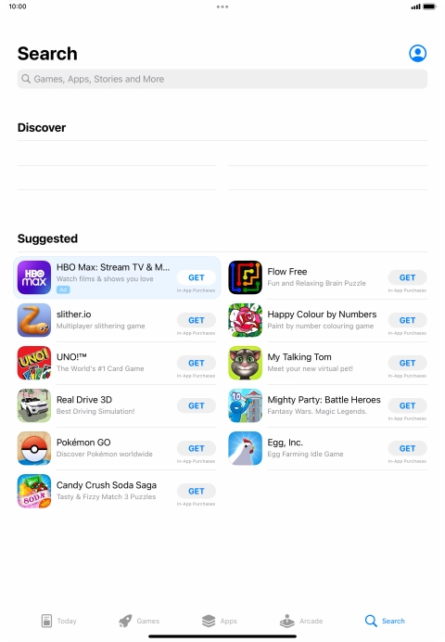The width and height of the screenshot is (445, 642).
Task: Tap the My Talking Tom icon
Action: pos(245,363)
